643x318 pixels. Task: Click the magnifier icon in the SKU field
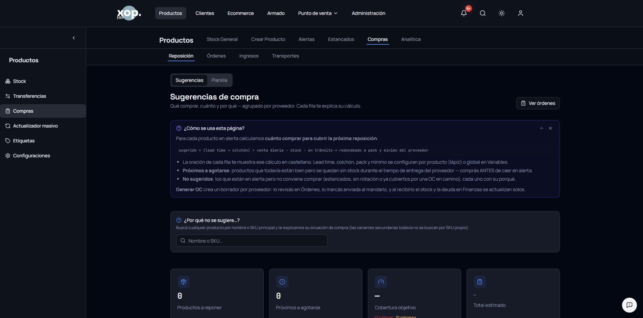click(x=183, y=241)
